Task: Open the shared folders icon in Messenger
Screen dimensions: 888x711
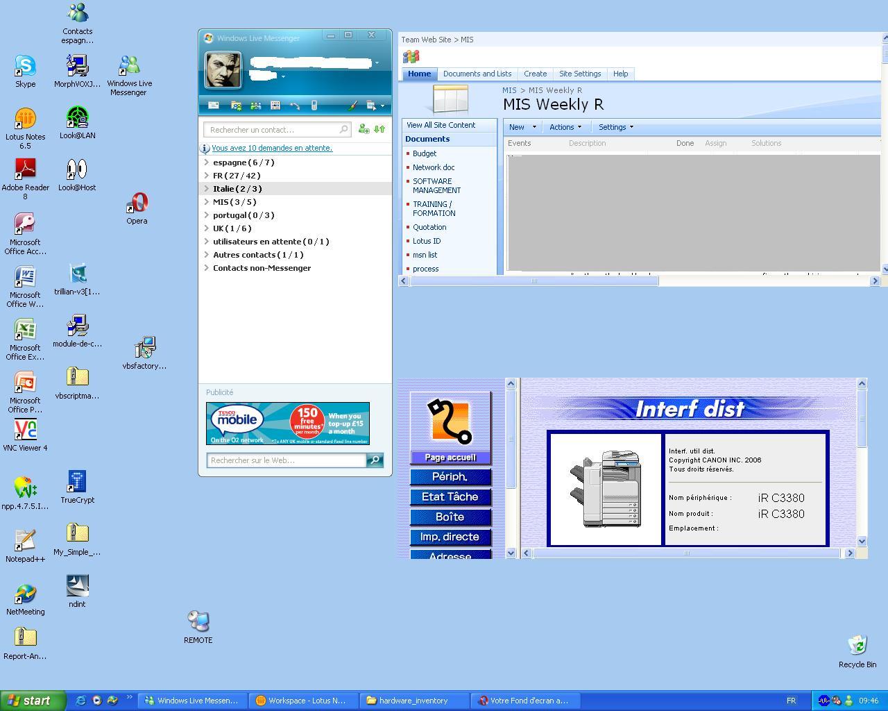Action: (237, 106)
